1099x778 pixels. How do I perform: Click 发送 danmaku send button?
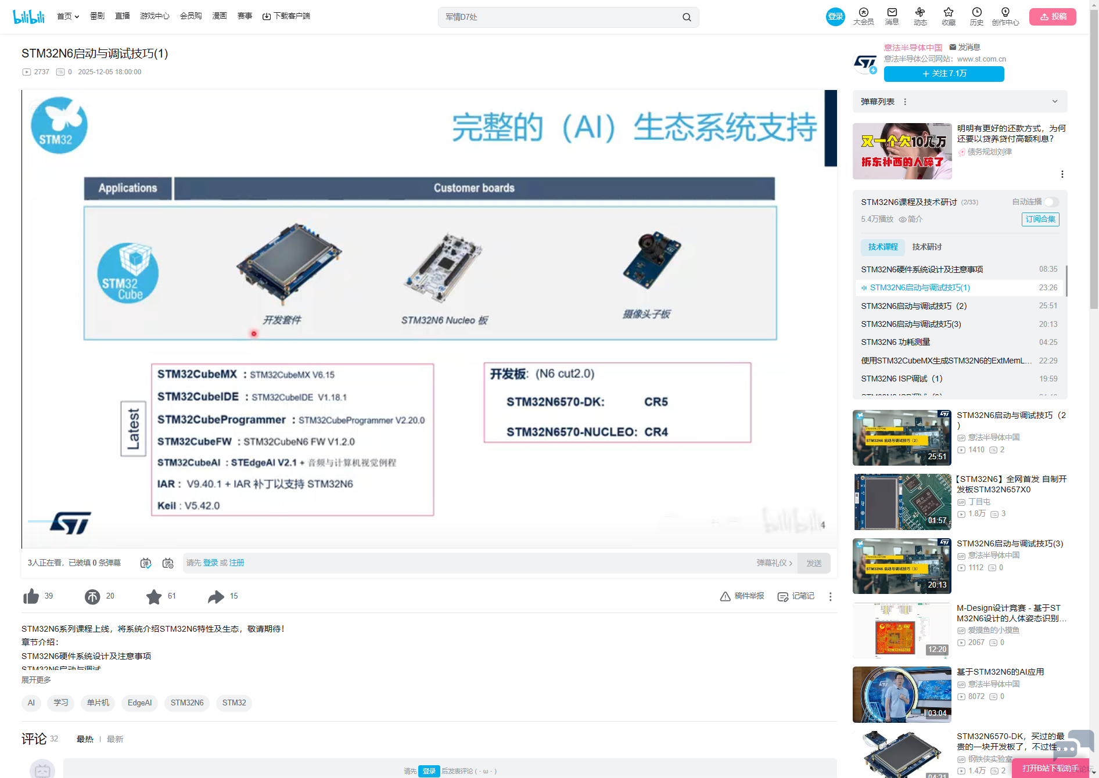[x=814, y=563]
